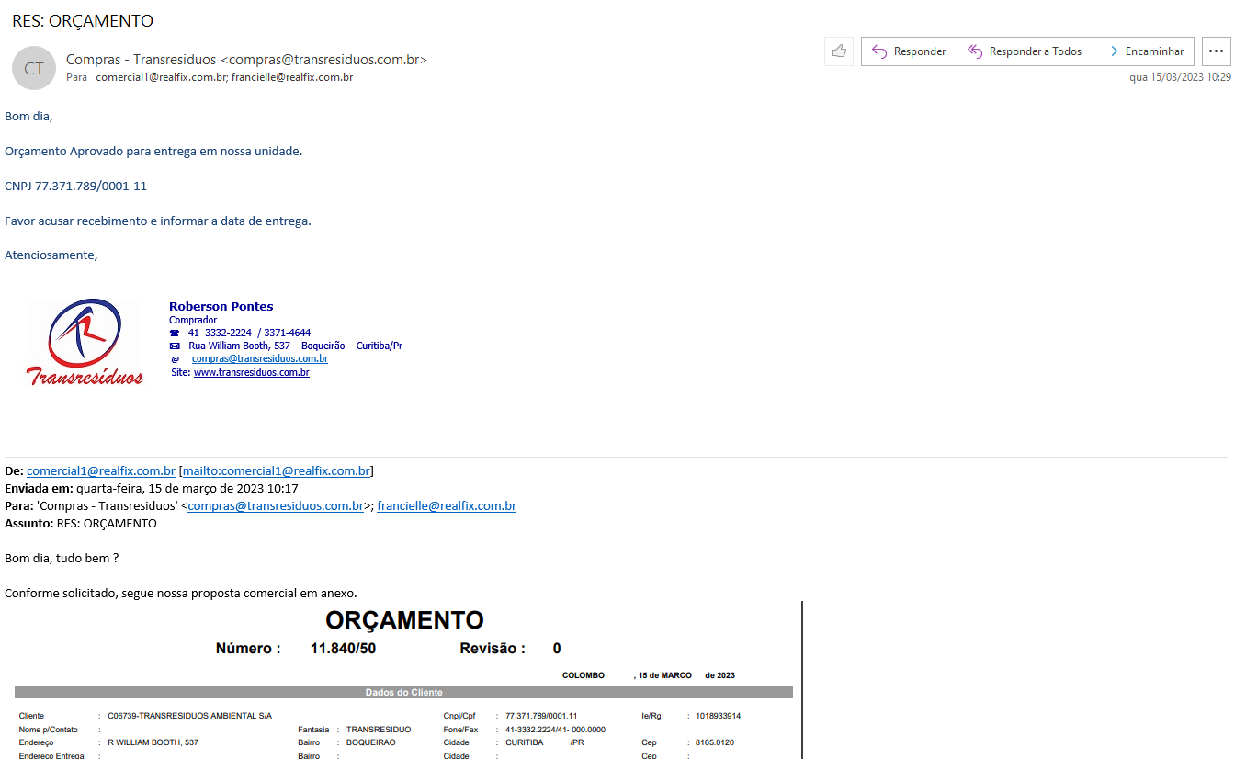
Task: Click the Responder reply button
Action: pos(909,51)
